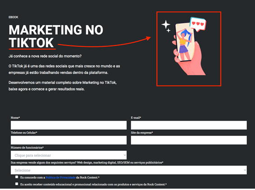Enable receiving educational and promotional content checkbox

click(17, 184)
